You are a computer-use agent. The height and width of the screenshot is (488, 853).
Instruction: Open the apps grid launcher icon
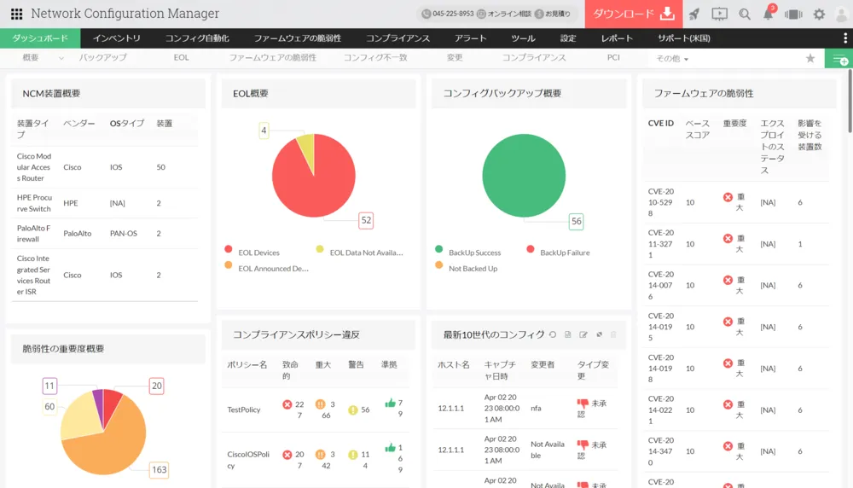pyautogui.click(x=16, y=14)
